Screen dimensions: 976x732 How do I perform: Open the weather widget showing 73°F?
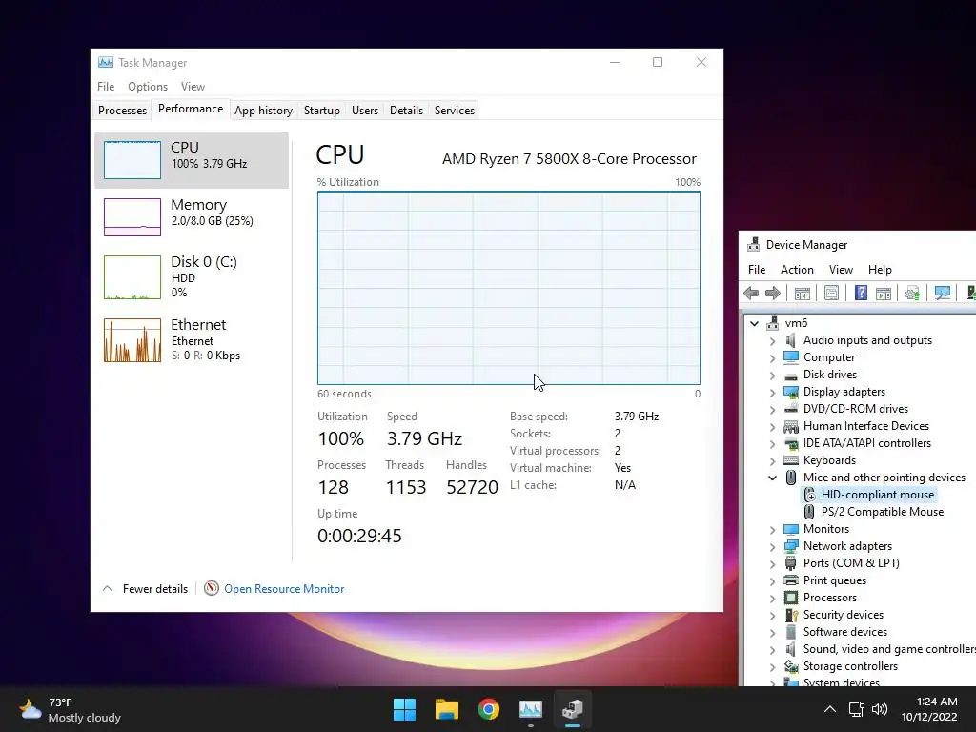click(70, 709)
